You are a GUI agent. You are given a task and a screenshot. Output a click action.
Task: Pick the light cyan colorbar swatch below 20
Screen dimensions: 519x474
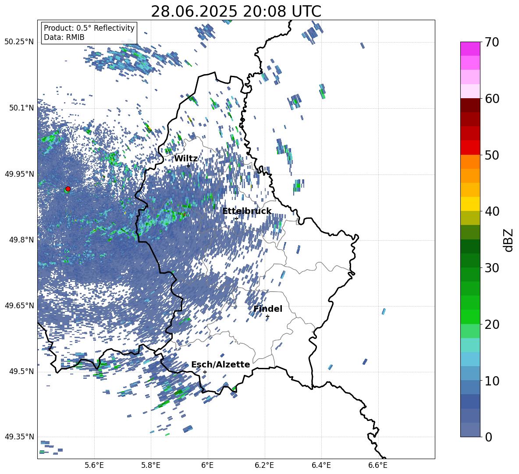(x=470, y=345)
